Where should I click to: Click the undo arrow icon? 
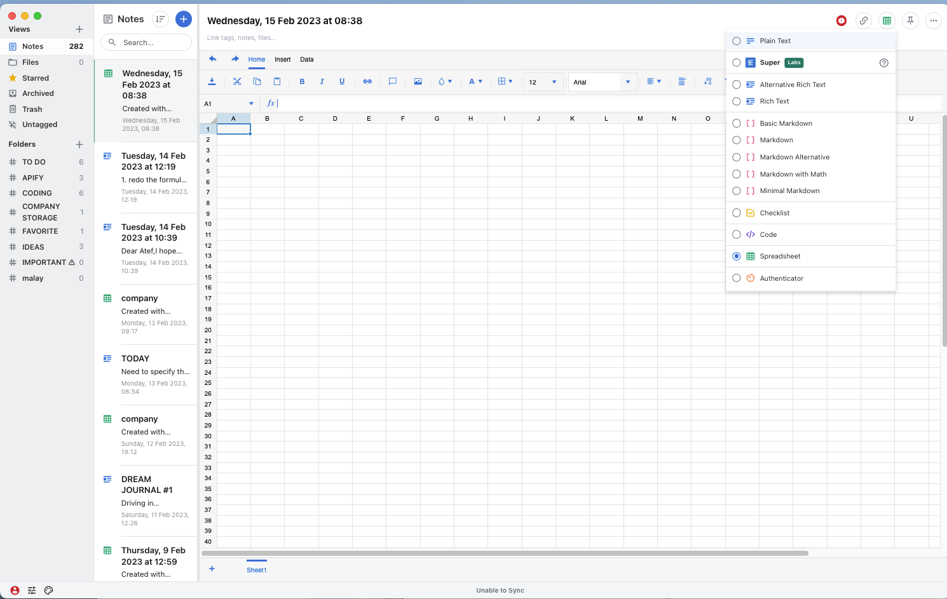pyautogui.click(x=213, y=59)
